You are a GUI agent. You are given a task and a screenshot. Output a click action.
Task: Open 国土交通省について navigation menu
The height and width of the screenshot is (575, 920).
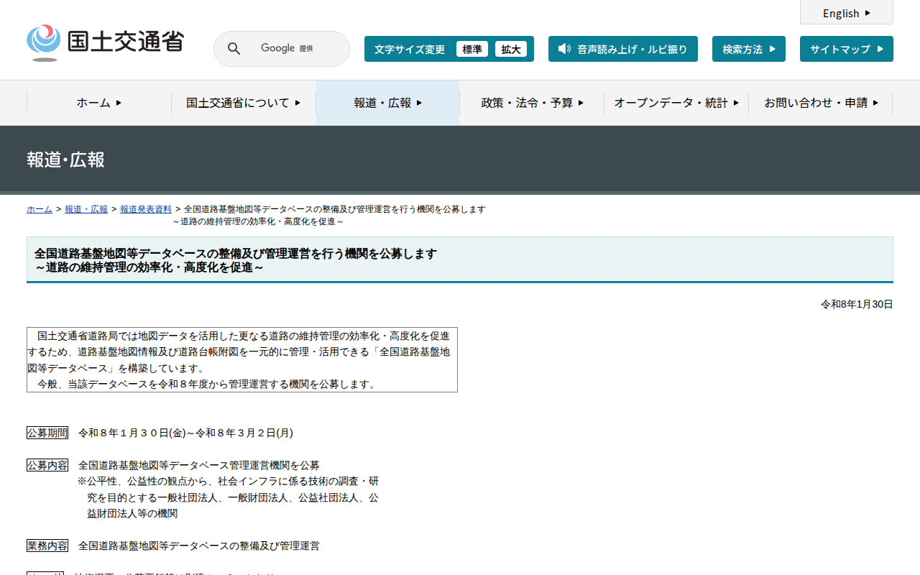pos(244,103)
